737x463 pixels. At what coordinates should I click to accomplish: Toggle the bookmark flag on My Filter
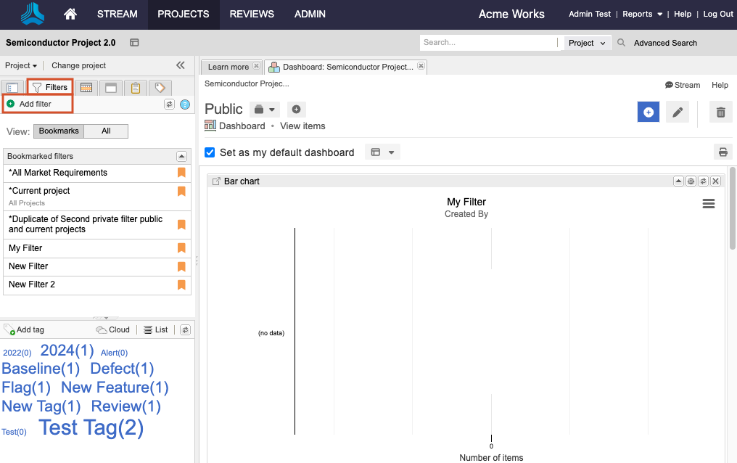(181, 247)
